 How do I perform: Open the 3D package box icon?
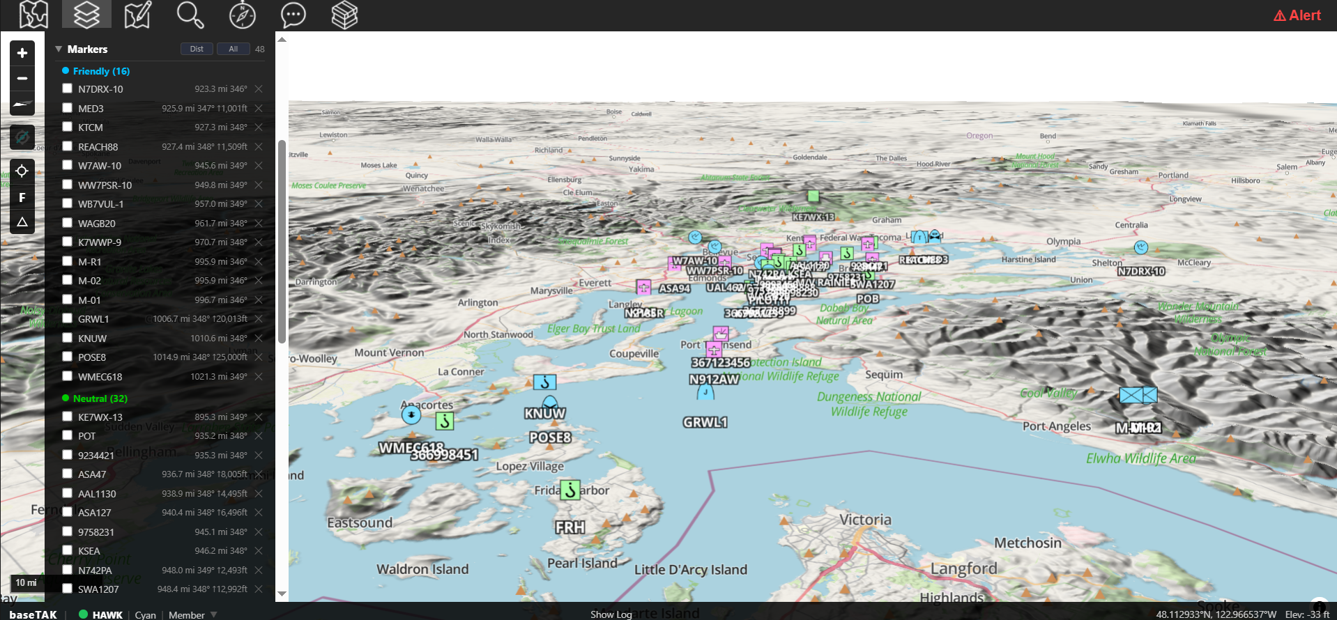[344, 15]
